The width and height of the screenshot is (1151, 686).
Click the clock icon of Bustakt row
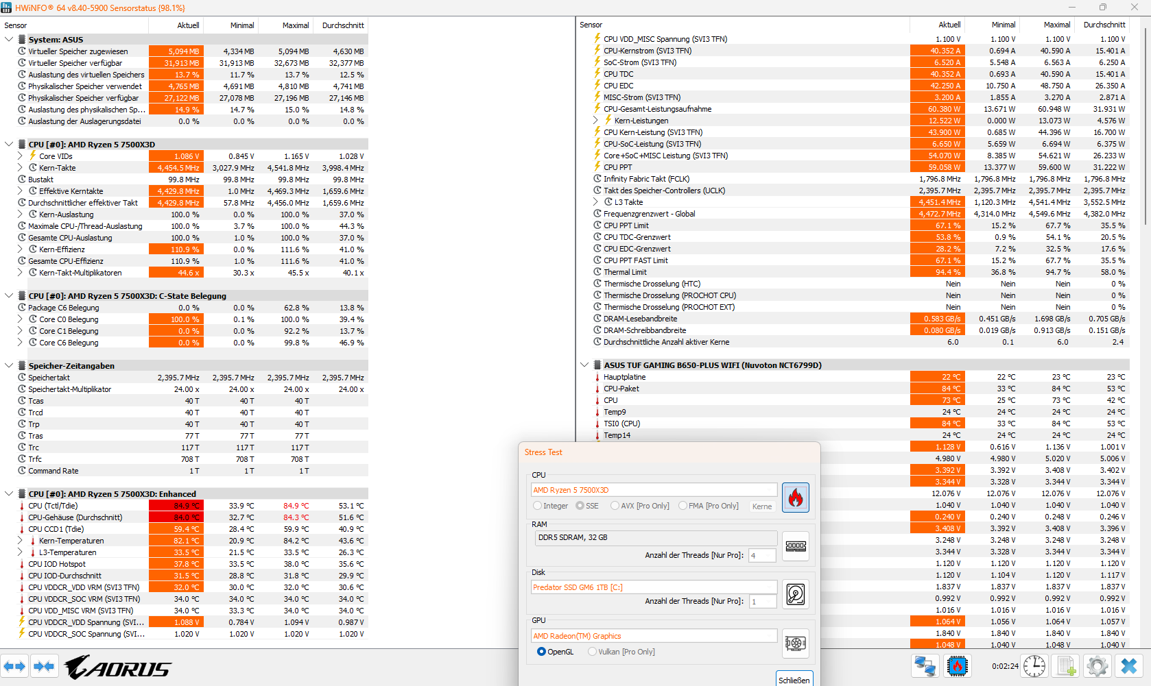(x=22, y=180)
